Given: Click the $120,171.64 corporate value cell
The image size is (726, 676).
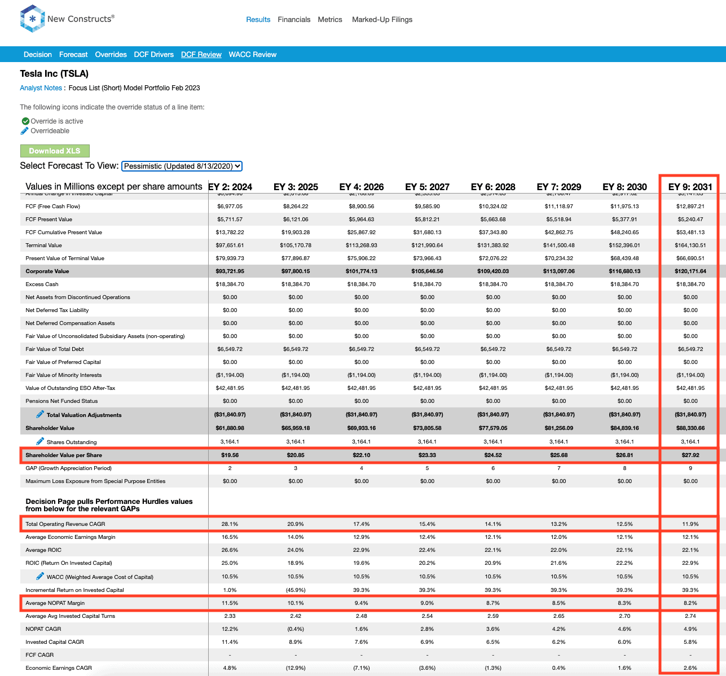Looking at the screenshot, I should coord(690,271).
